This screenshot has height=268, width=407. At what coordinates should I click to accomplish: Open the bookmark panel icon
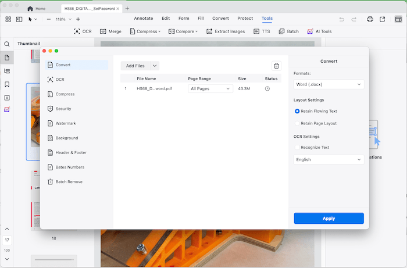click(x=7, y=84)
